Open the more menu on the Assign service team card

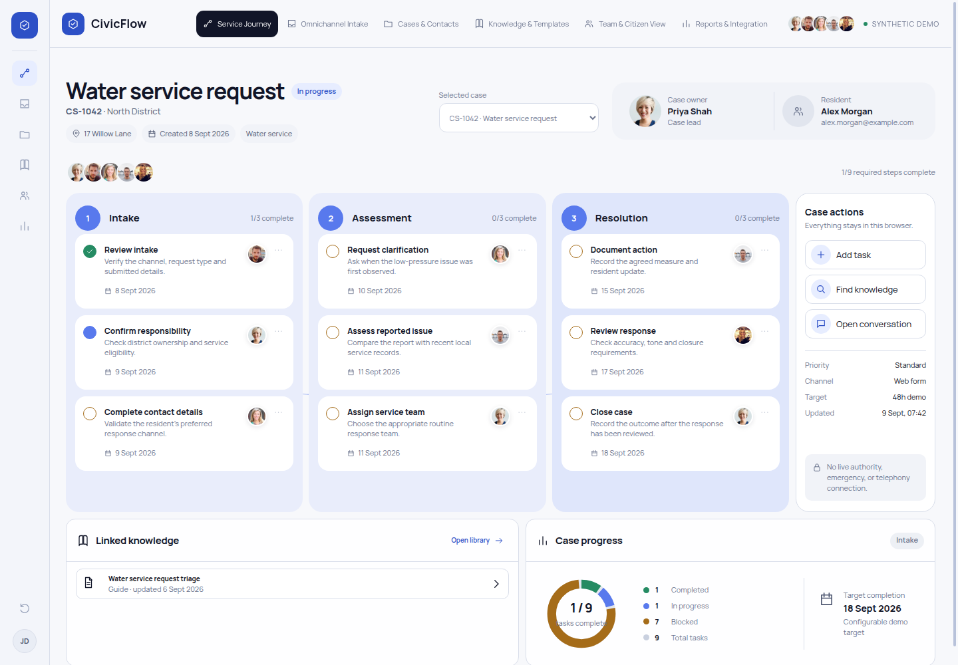point(522,413)
